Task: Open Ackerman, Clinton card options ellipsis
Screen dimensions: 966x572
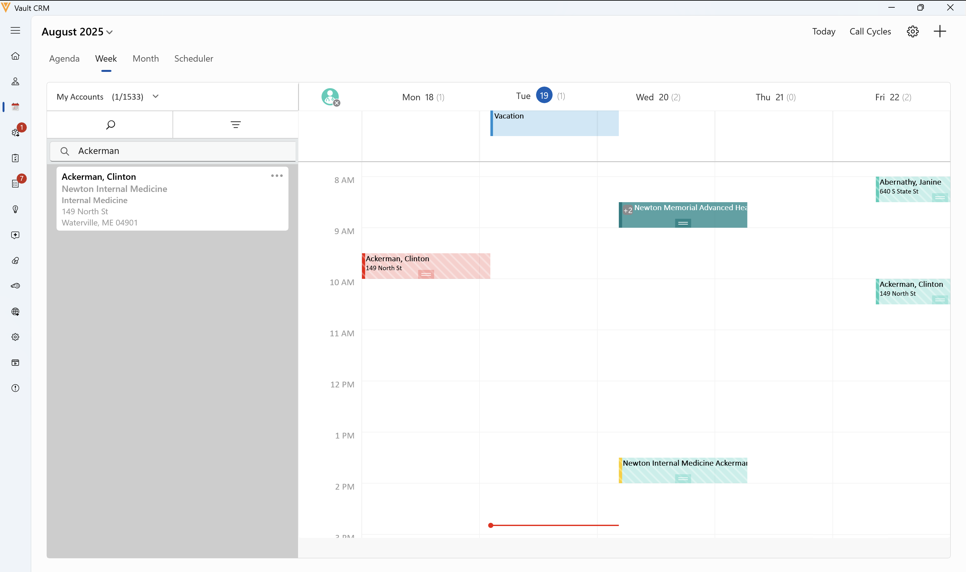Action: pyautogui.click(x=277, y=176)
